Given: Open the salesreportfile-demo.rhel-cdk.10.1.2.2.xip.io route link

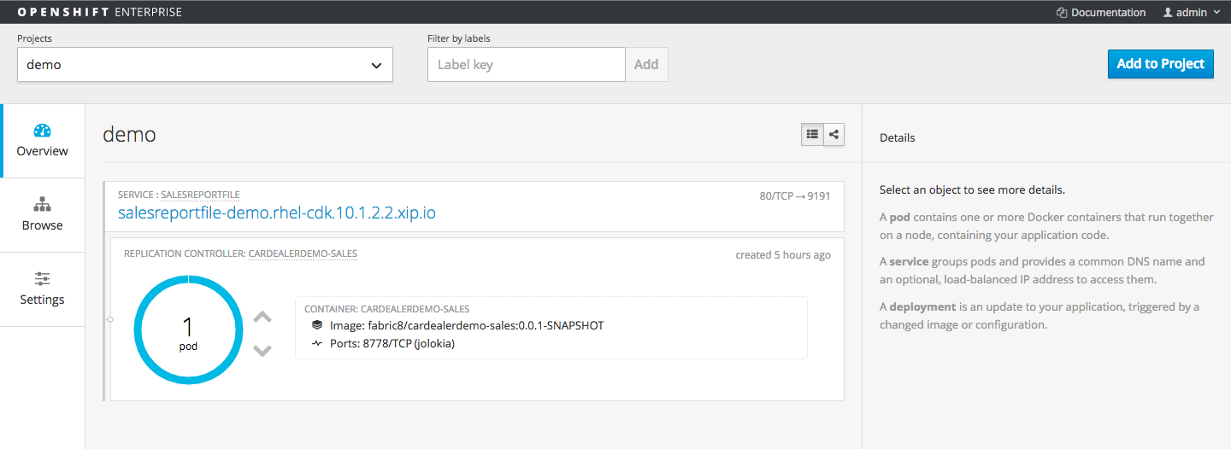Looking at the screenshot, I should tap(277, 213).
